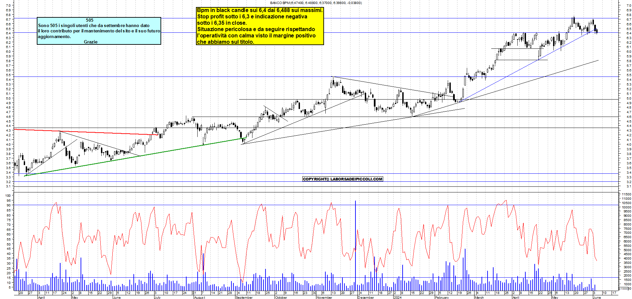The width and height of the screenshot is (632, 299).
Task: Click the 'March' month label
Action: click(x=479, y=297)
